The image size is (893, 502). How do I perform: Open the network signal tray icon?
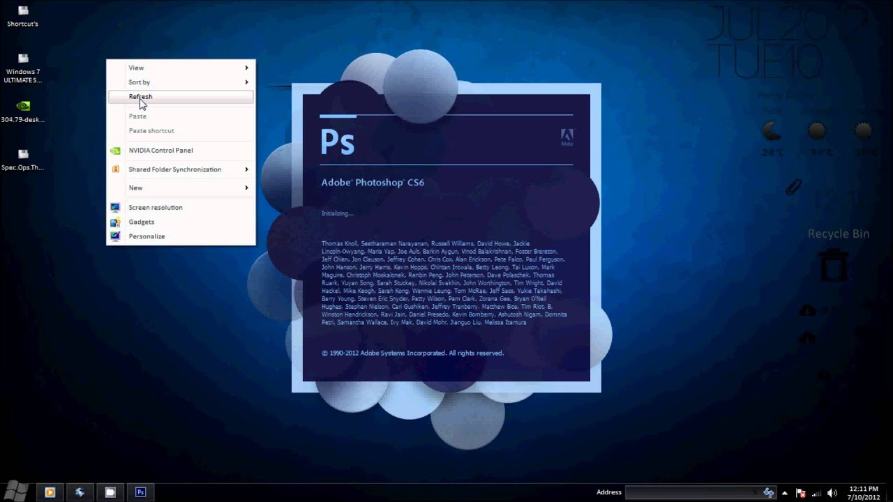tap(816, 493)
